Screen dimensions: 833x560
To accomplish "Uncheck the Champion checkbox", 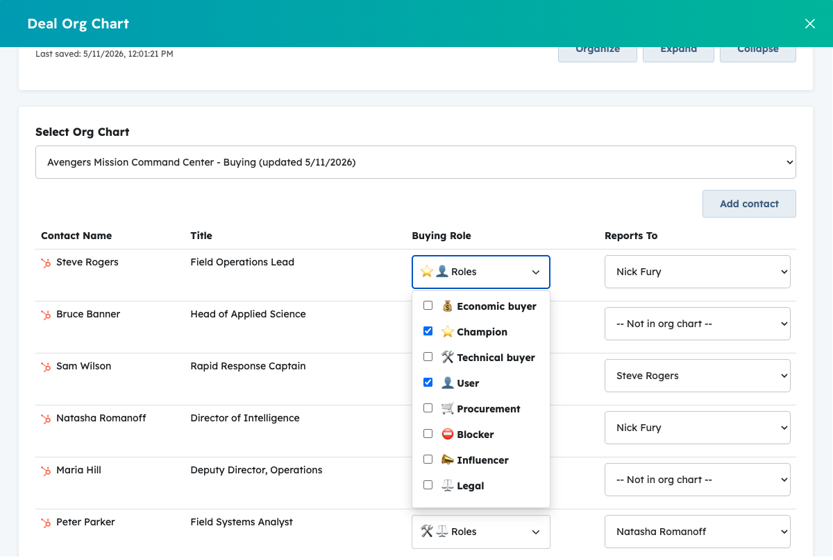I will pos(428,331).
